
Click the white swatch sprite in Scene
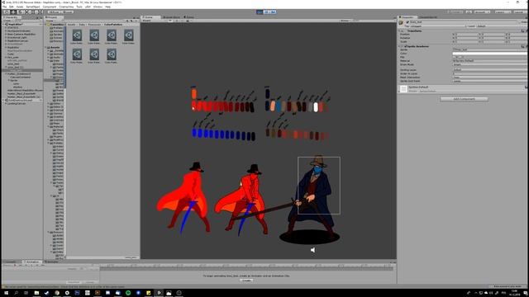point(316,107)
